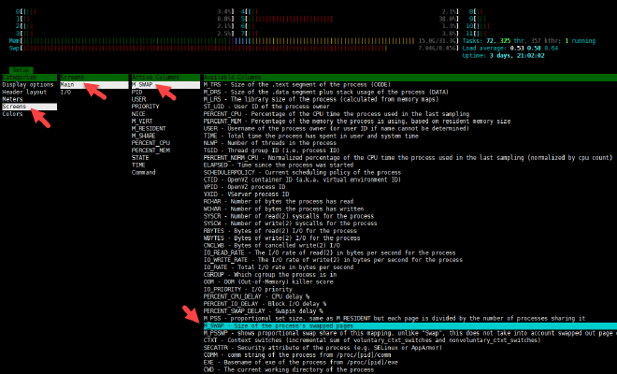Select M_SWAP in Active Columns
The height and width of the screenshot is (374, 617).
pyautogui.click(x=142, y=85)
